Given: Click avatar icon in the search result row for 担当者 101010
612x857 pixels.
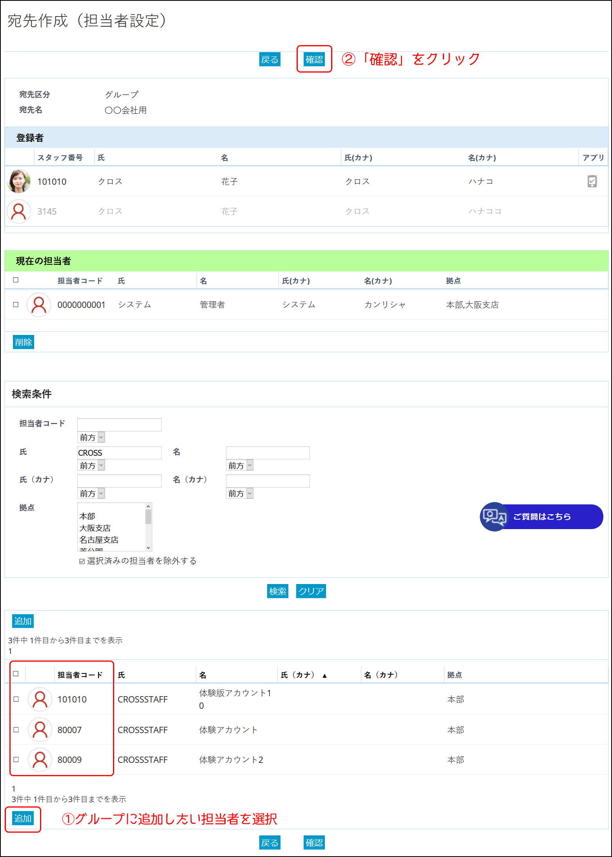Looking at the screenshot, I should 40,699.
